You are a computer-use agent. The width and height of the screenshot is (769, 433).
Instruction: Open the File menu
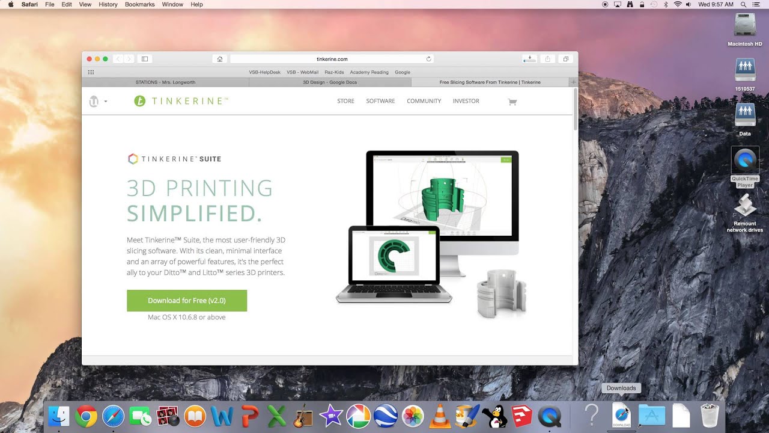tap(50, 4)
